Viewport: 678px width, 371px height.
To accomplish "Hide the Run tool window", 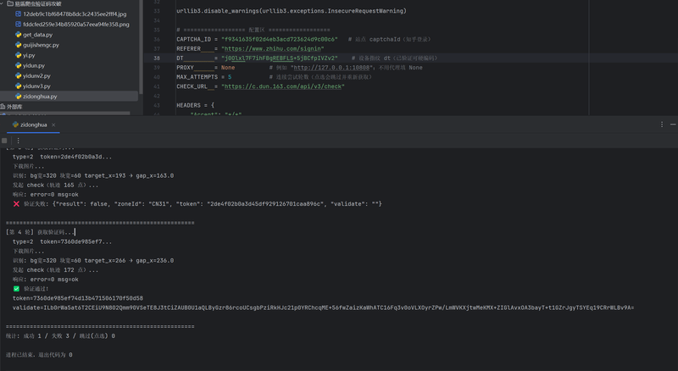I will pyautogui.click(x=673, y=125).
